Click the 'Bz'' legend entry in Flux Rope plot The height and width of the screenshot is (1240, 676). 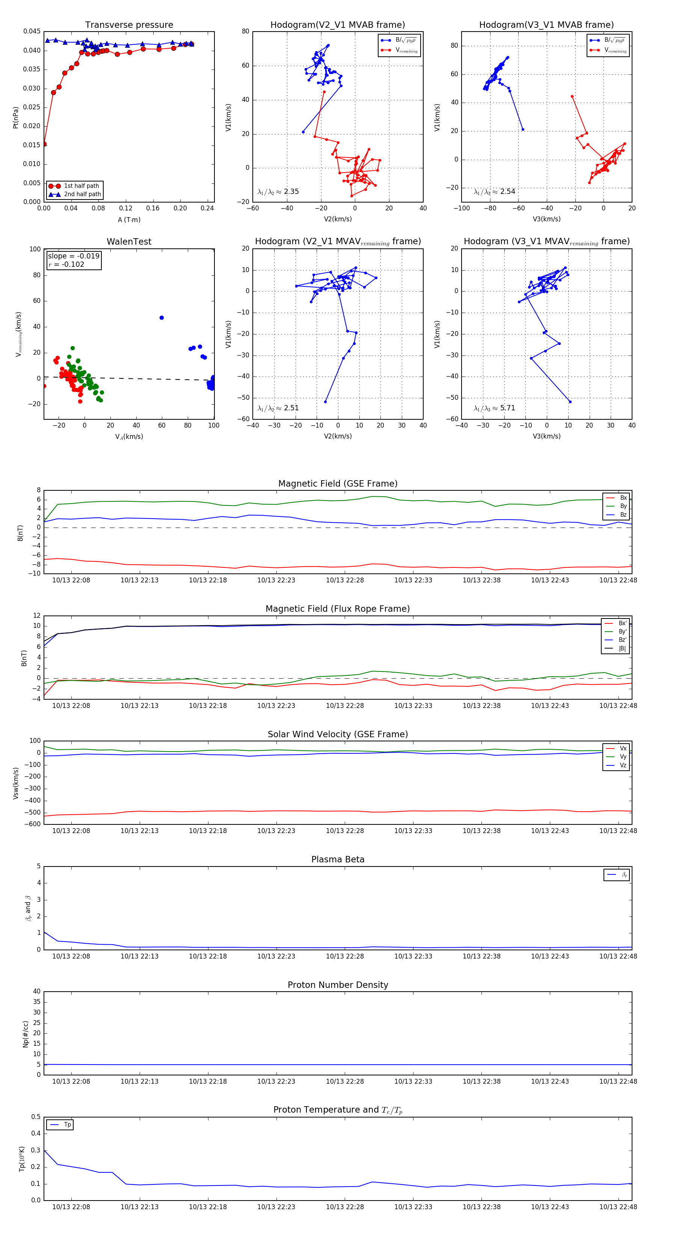tap(616, 640)
